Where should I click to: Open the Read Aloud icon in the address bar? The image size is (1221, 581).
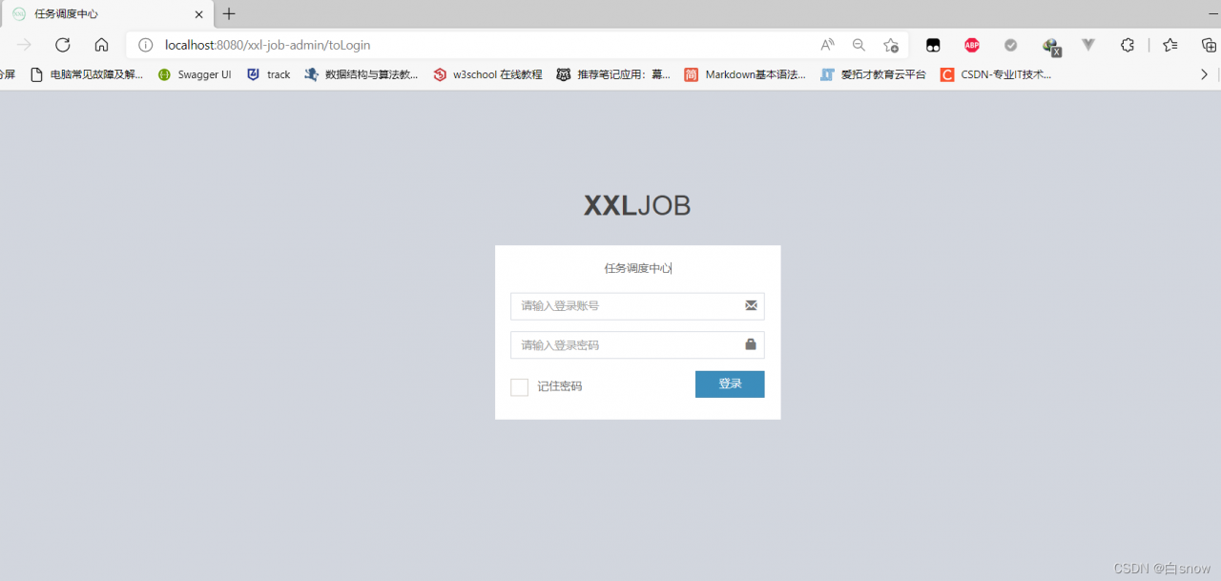click(826, 45)
